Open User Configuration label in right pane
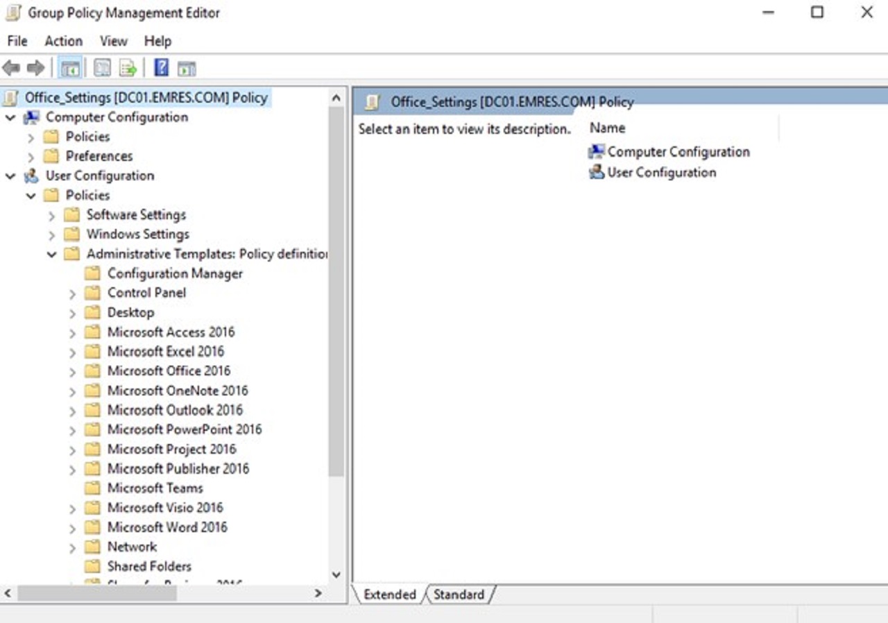The image size is (888, 623). click(x=662, y=172)
